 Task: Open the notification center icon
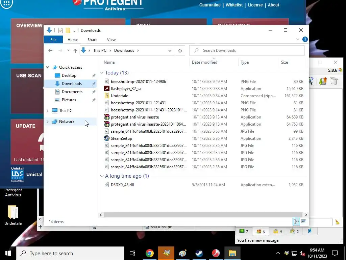pyautogui.click(x=335, y=253)
